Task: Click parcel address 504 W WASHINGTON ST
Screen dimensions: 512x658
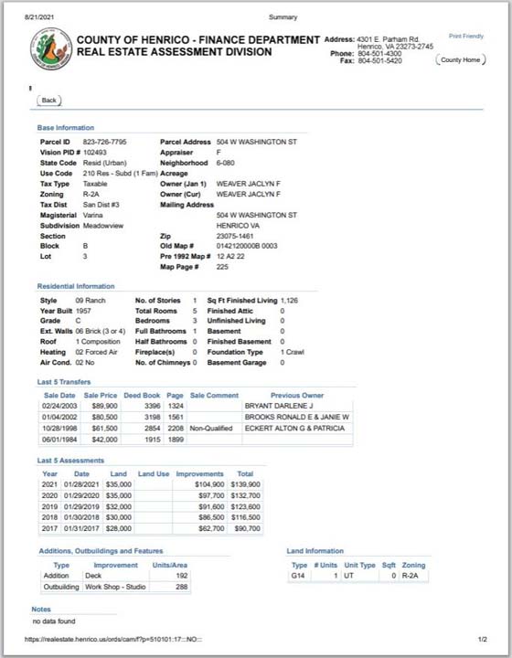Action: 256,142
